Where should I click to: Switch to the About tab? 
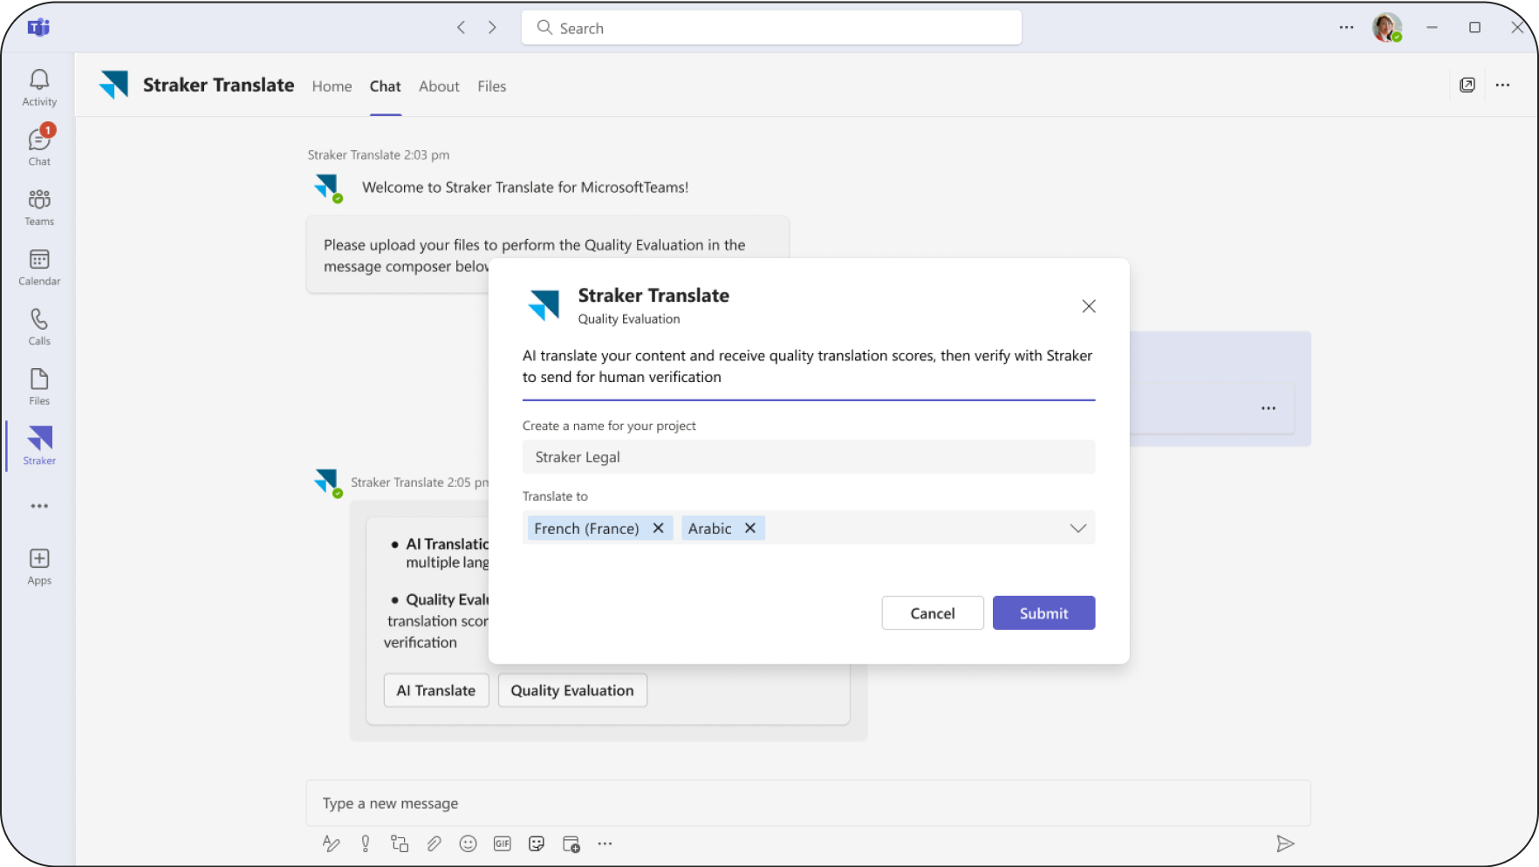pos(439,86)
